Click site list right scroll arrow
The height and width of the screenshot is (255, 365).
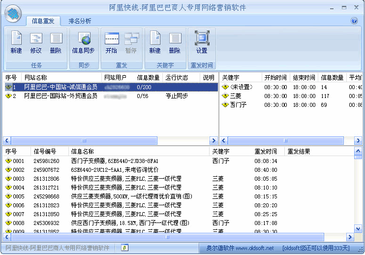point(213,140)
